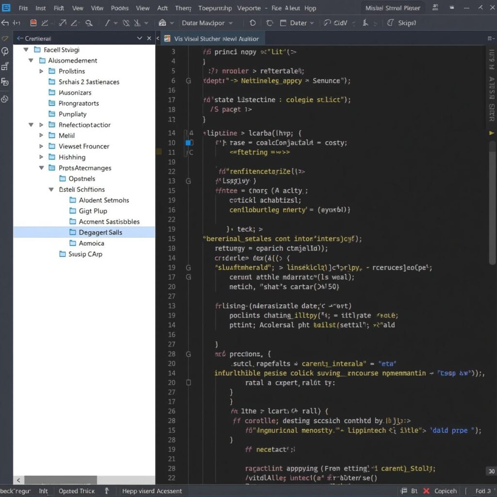497x497 pixels.
Task: Click the status bar message flag icon
Action: pyautogui.click(x=404, y=491)
